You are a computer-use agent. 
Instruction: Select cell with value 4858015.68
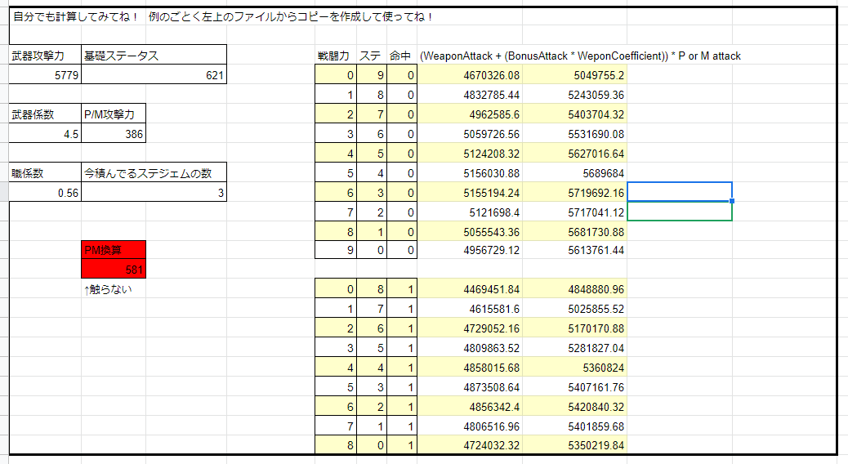click(x=470, y=368)
